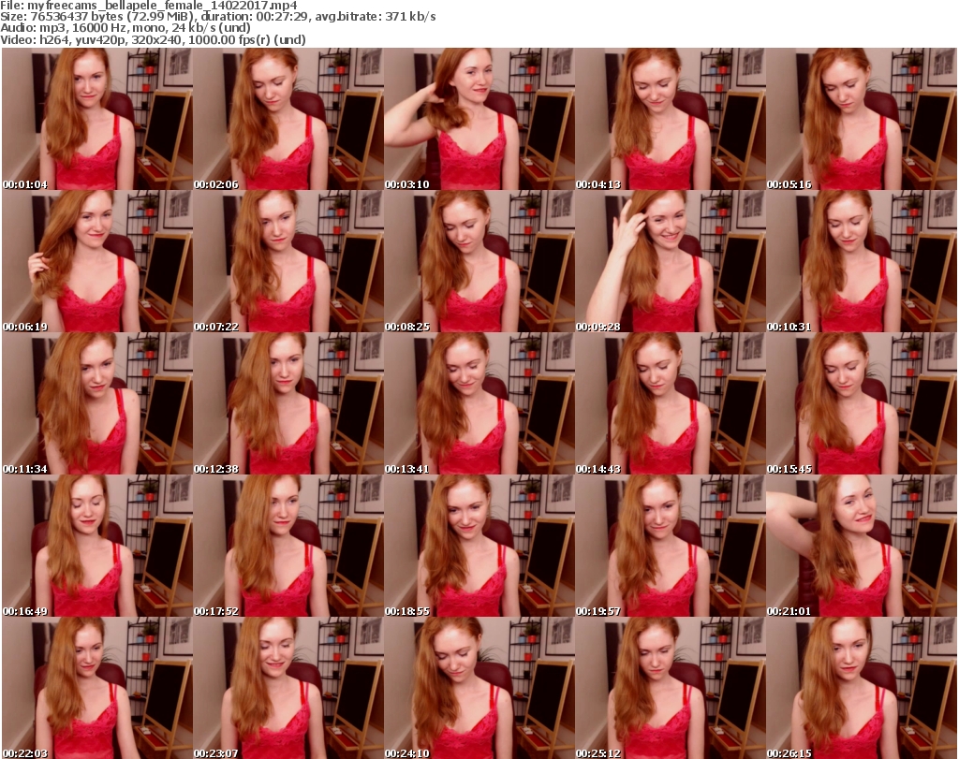Select the thumbnail at timestamp 00:03:10
Image resolution: width=959 pixels, height=759 pixels.
click(479, 119)
